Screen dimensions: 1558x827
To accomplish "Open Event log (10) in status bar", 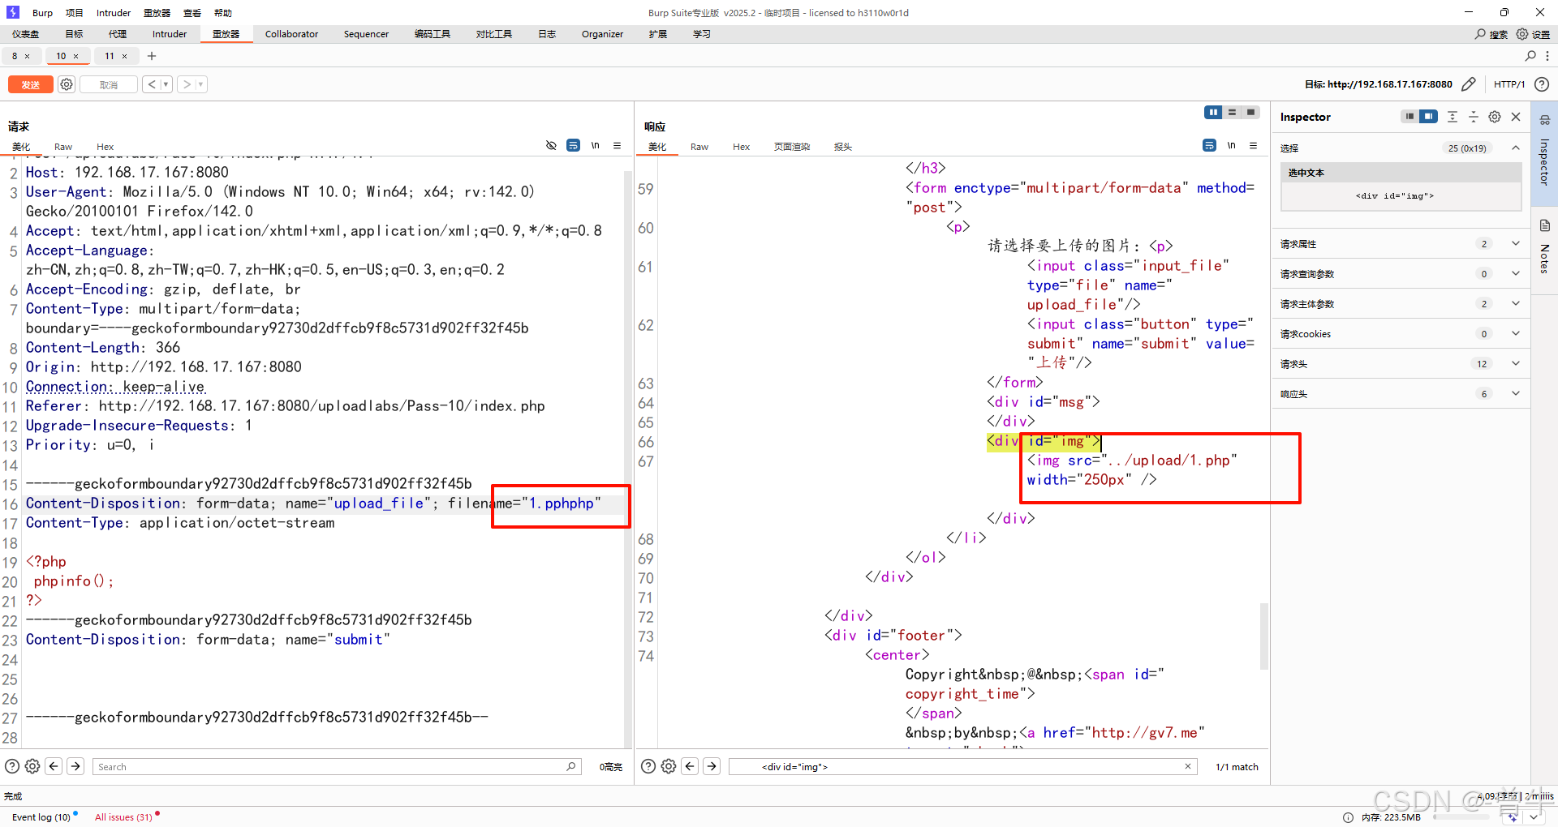I will click(41, 816).
